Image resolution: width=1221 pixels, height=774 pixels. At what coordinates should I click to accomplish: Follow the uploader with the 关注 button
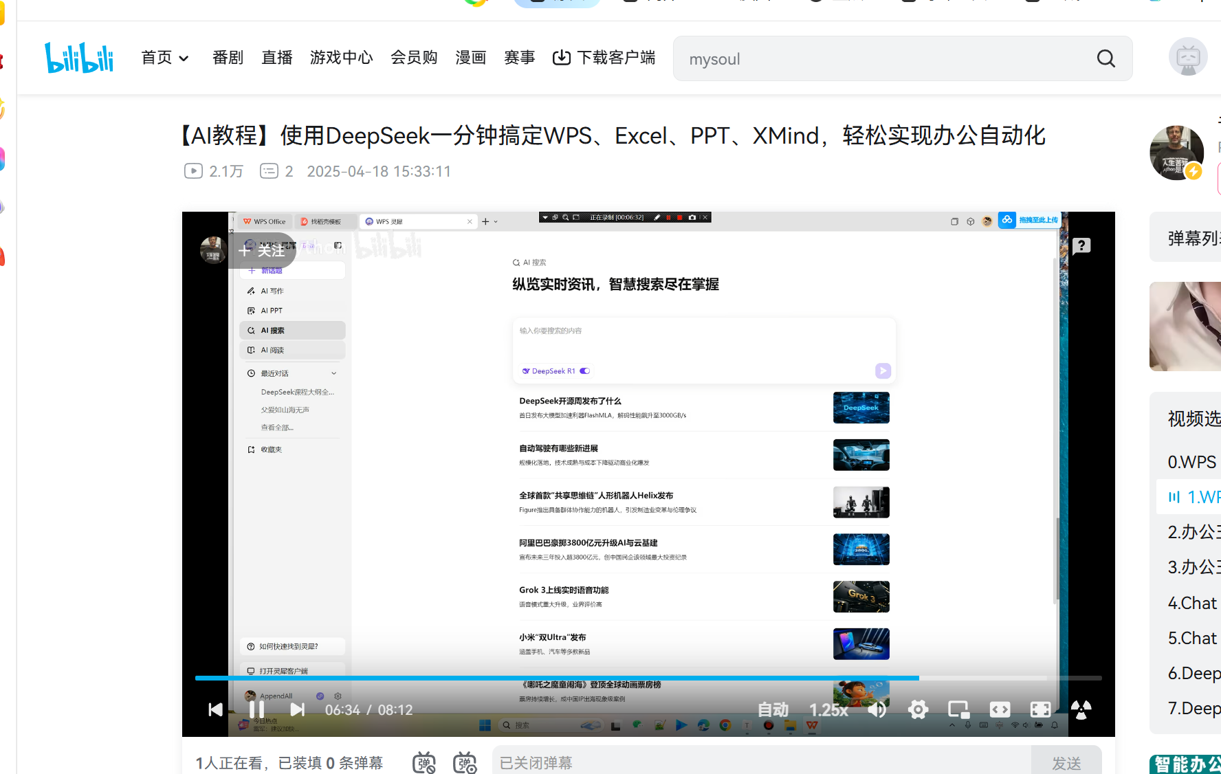point(261,250)
